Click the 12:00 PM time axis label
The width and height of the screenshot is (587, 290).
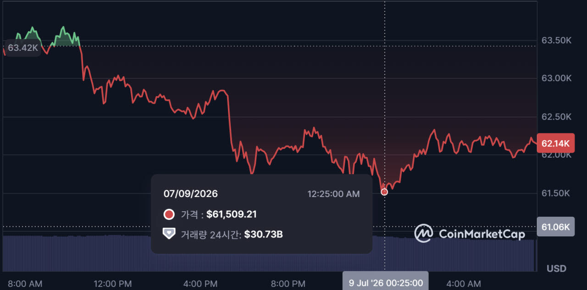coord(113,284)
